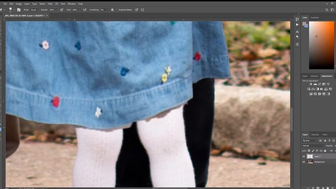
Task: Open the layer filter Kind dropdown
Action: tap(310, 141)
